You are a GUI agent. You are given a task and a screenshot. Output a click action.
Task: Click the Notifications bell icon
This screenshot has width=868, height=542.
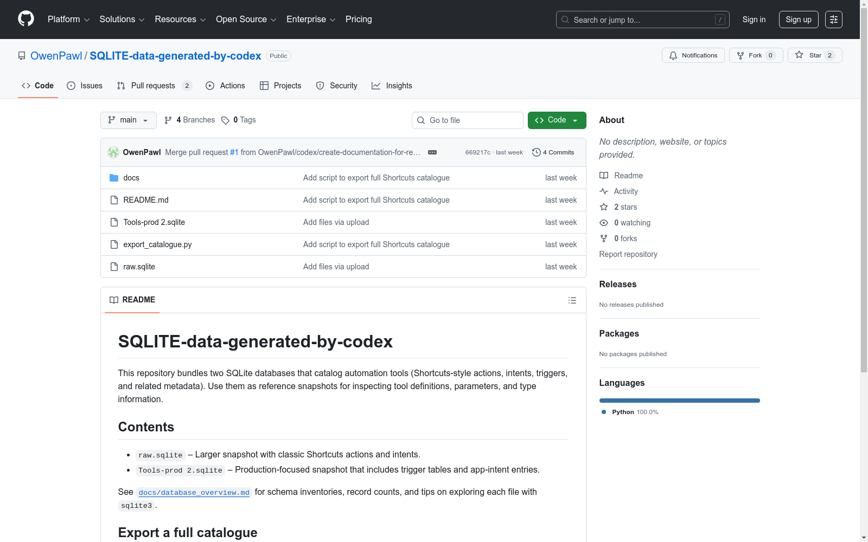point(673,55)
